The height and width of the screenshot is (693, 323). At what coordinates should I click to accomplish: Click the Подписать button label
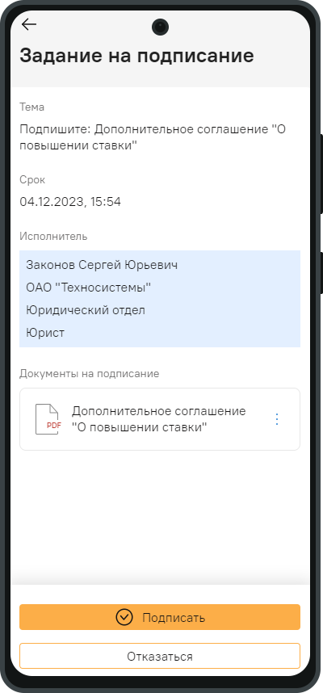click(174, 617)
